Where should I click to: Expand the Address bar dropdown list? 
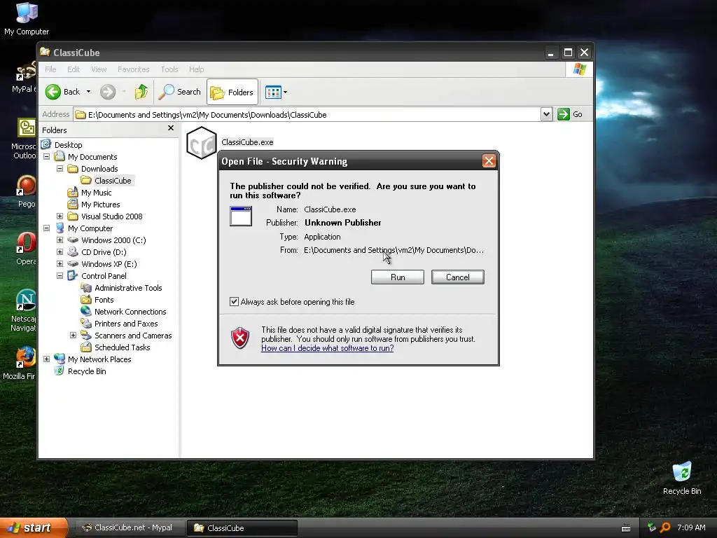546,114
